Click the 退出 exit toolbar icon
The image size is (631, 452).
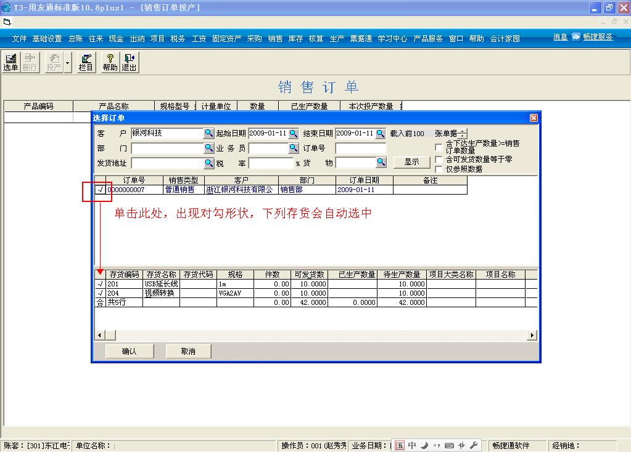click(x=129, y=62)
